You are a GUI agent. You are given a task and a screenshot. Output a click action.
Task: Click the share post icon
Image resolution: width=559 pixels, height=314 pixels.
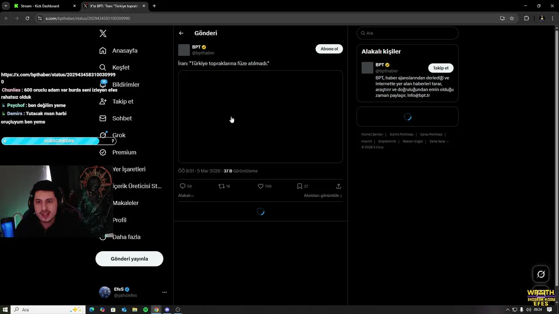(x=338, y=186)
